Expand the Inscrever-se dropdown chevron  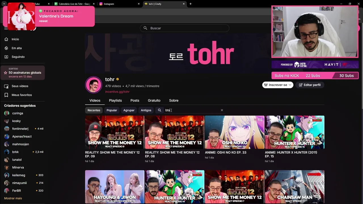290,85
